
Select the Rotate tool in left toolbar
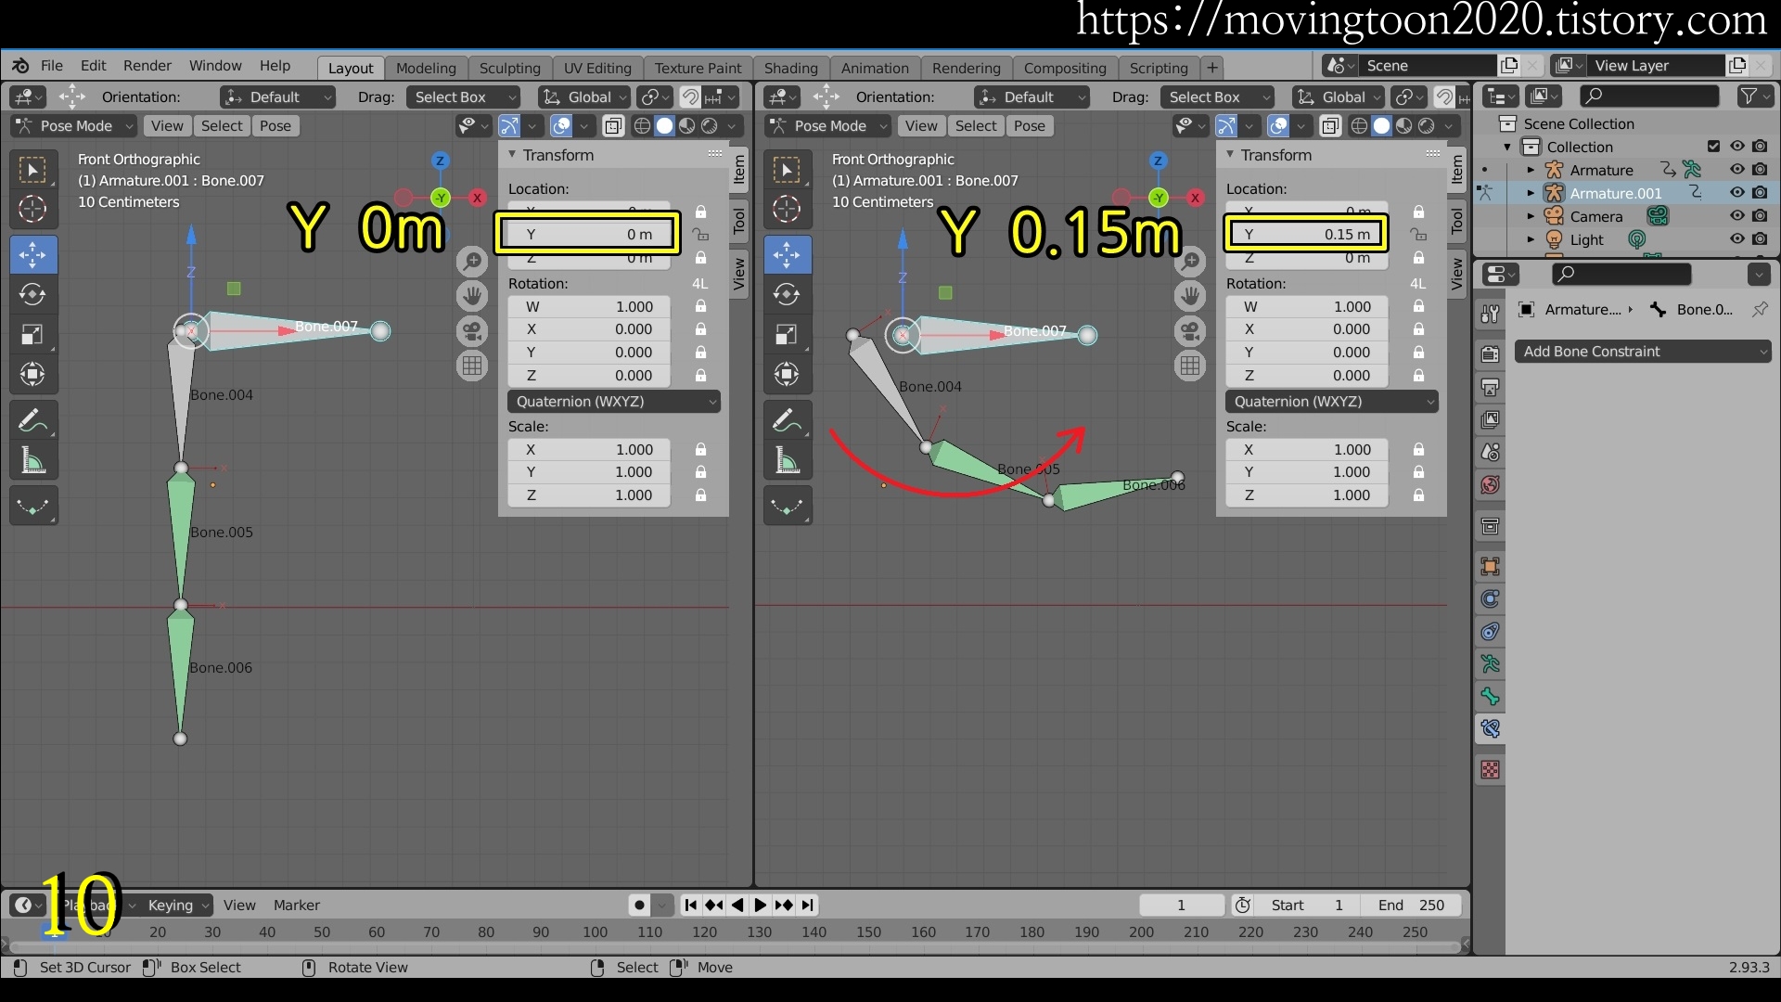pyautogui.click(x=33, y=295)
